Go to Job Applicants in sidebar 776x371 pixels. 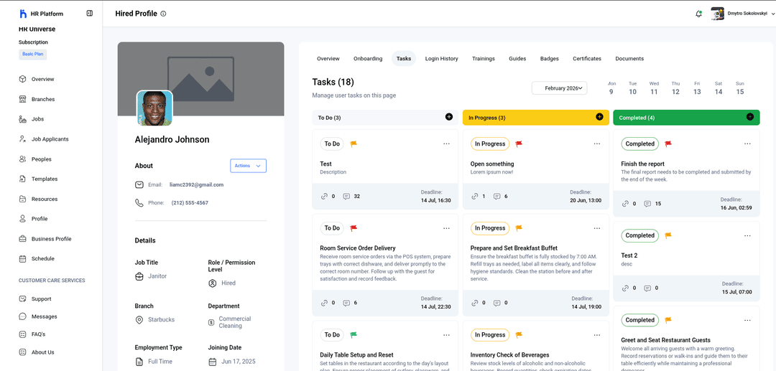pyautogui.click(x=50, y=139)
